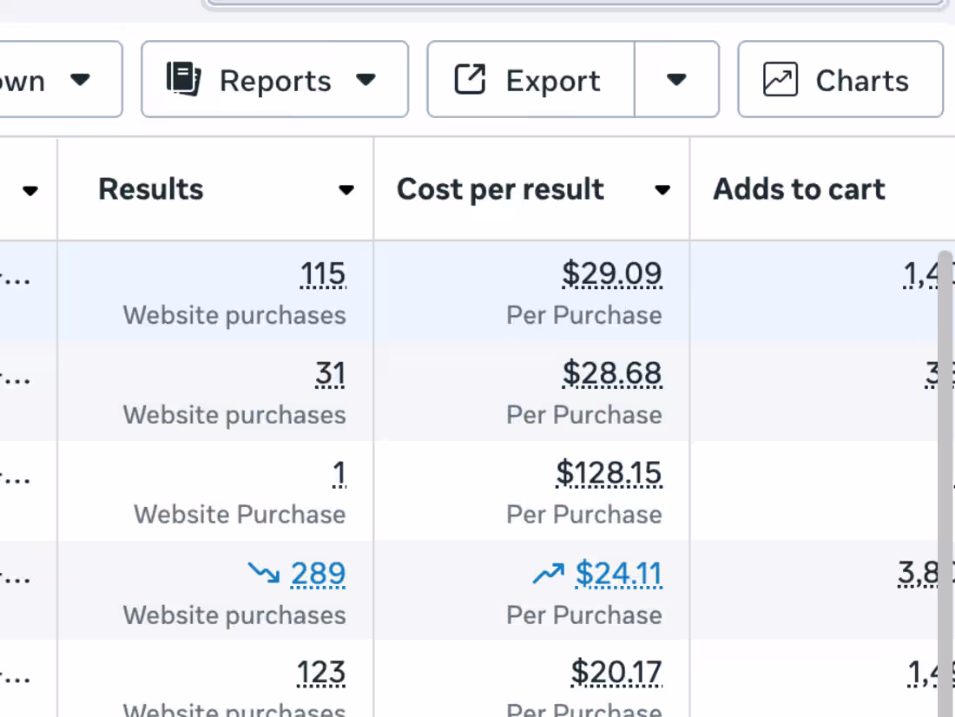Click the downward trend arrow beside 289
The image size is (955, 717).
(261, 573)
